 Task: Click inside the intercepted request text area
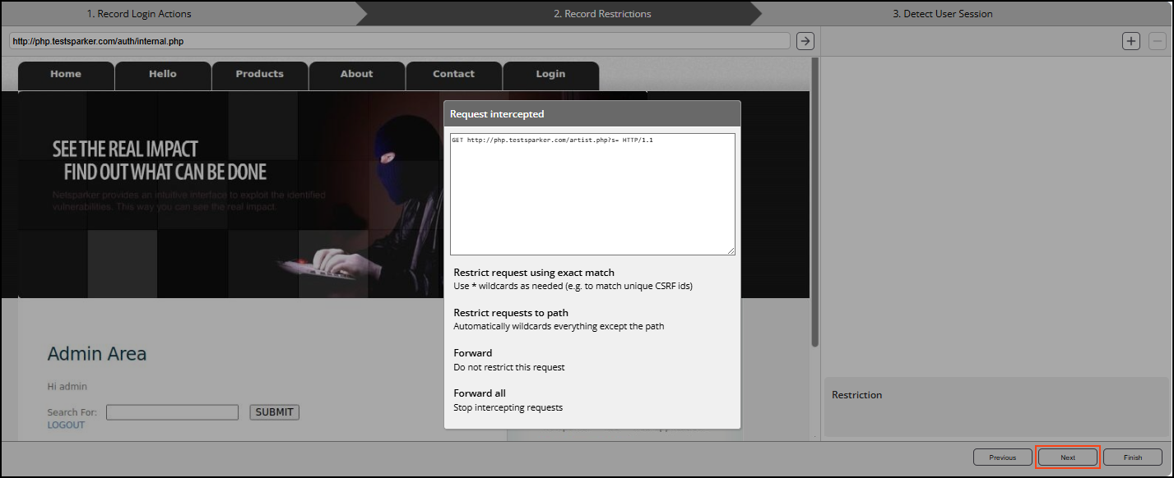coord(592,195)
